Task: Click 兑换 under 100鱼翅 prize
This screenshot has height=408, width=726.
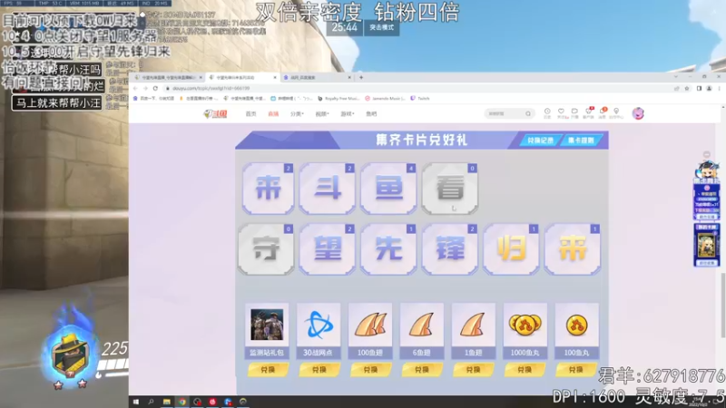Action: tap(370, 370)
